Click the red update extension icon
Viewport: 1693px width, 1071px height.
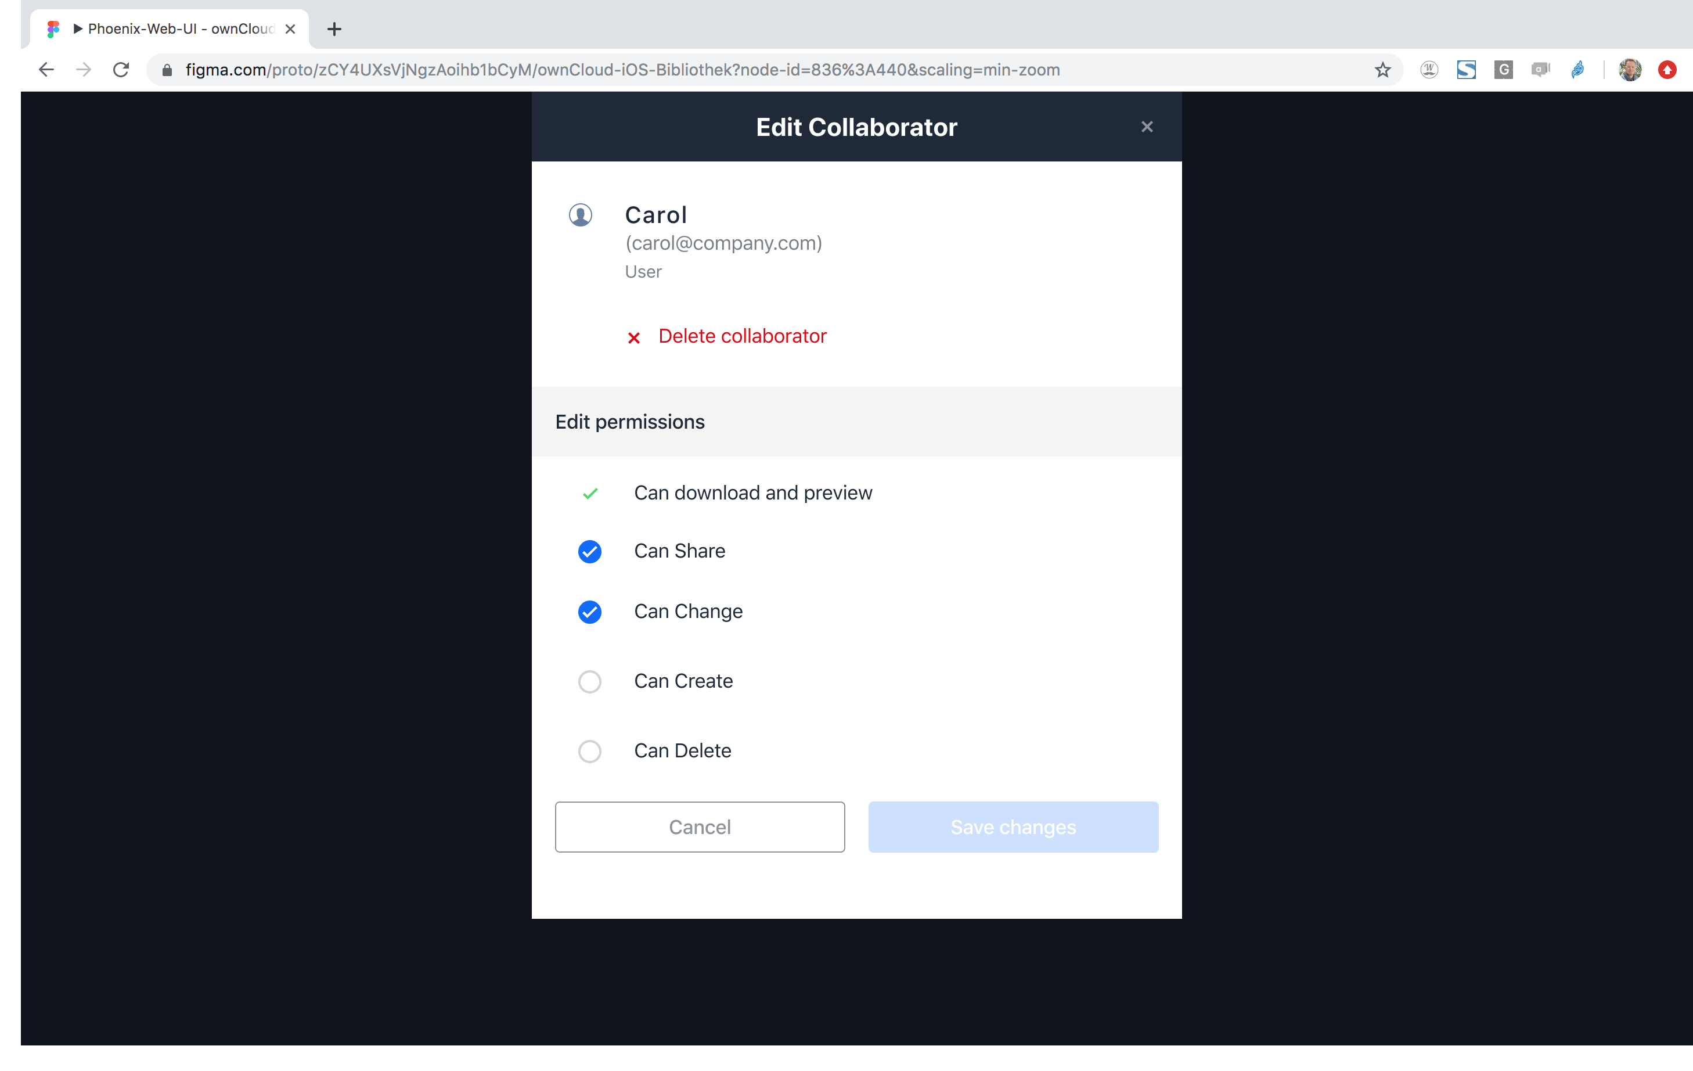coord(1667,70)
